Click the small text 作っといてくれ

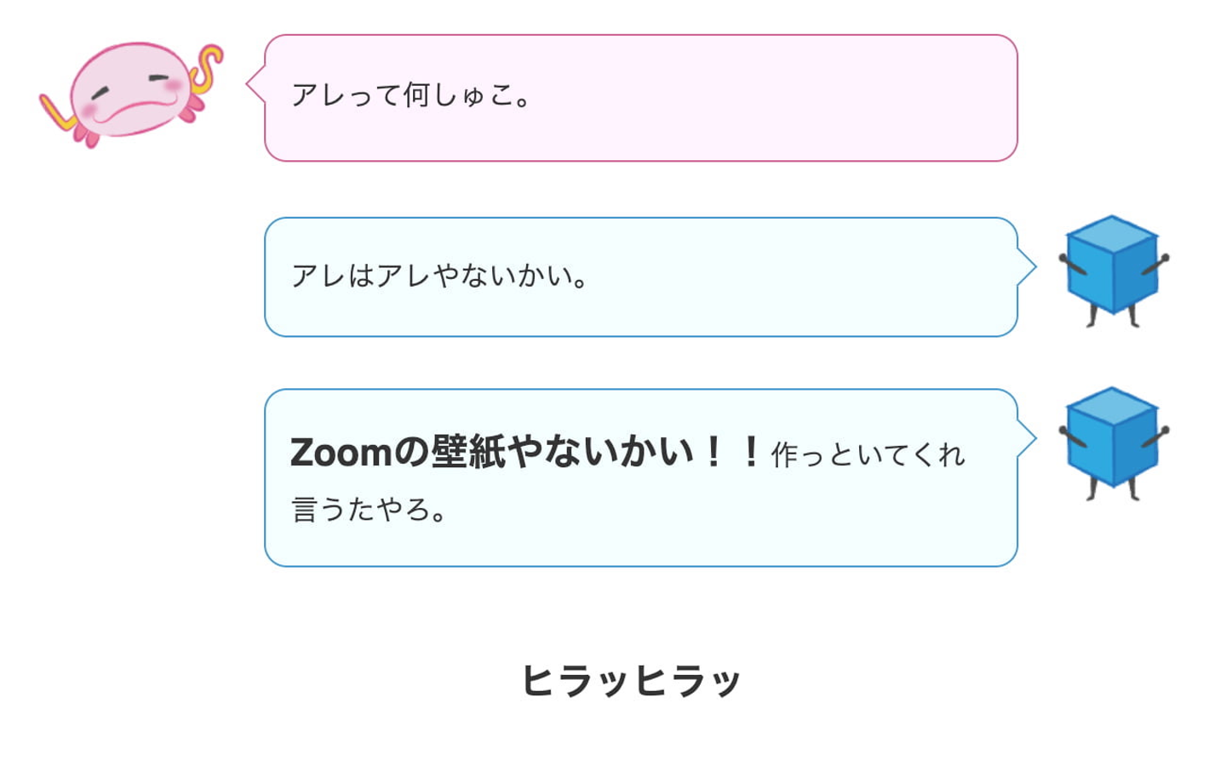coord(868,455)
